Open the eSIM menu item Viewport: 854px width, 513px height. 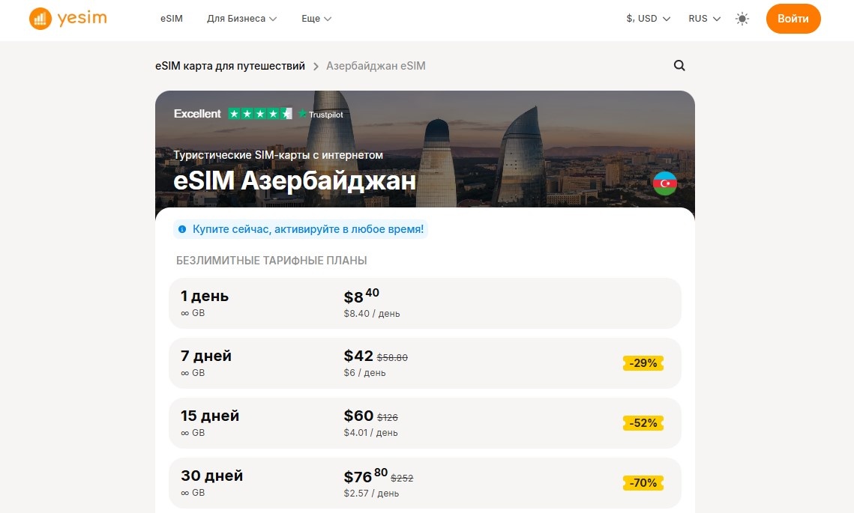(x=172, y=19)
